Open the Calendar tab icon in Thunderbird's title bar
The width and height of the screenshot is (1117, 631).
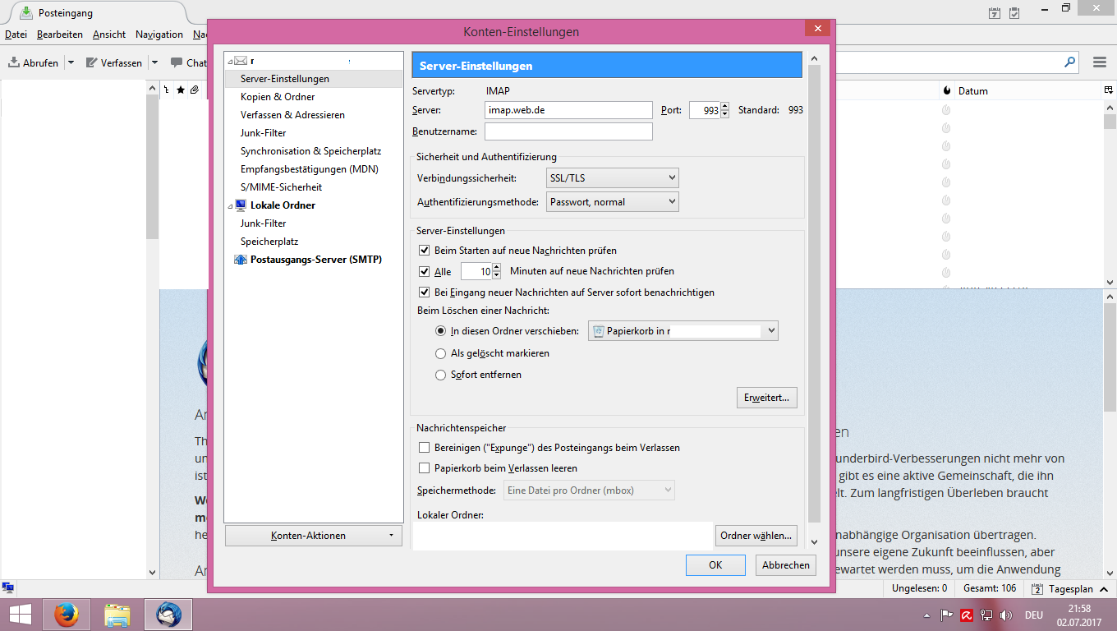[x=995, y=13]
